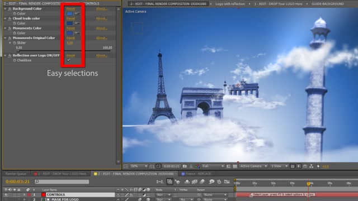Open timeline from viewer toolbar icon
The height and width of the screenshot is (201, 358).
pos(305,166)
